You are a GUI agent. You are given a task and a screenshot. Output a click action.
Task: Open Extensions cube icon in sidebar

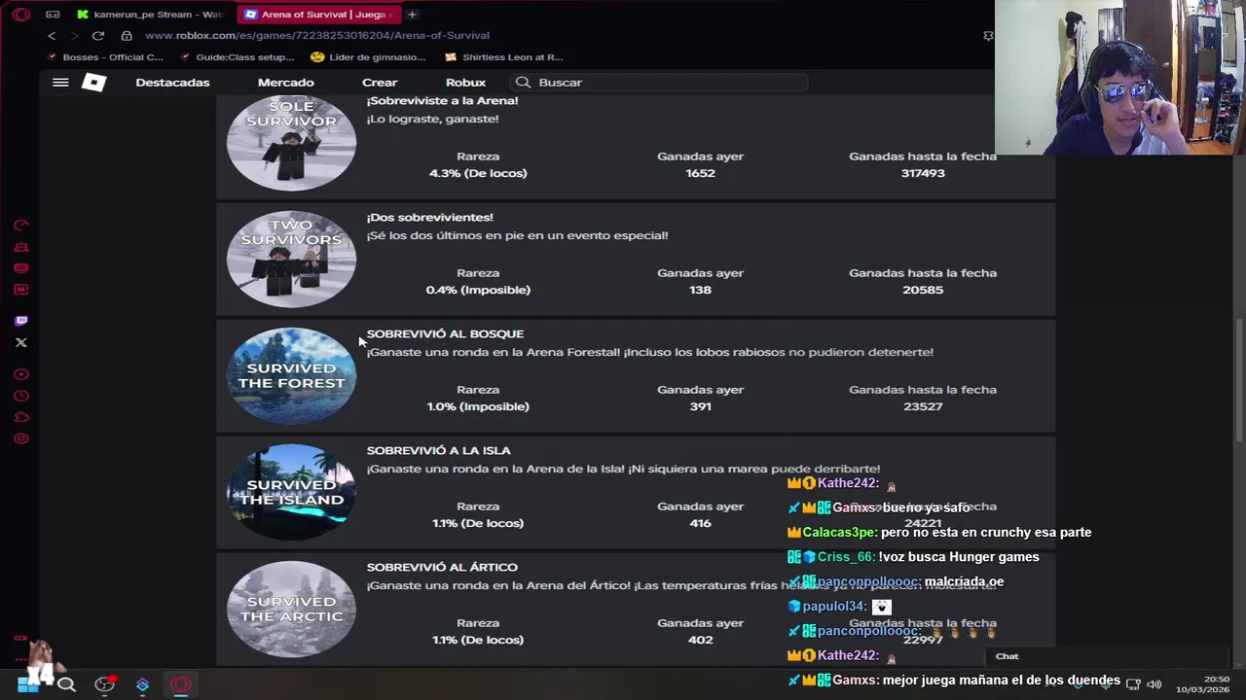21,417
